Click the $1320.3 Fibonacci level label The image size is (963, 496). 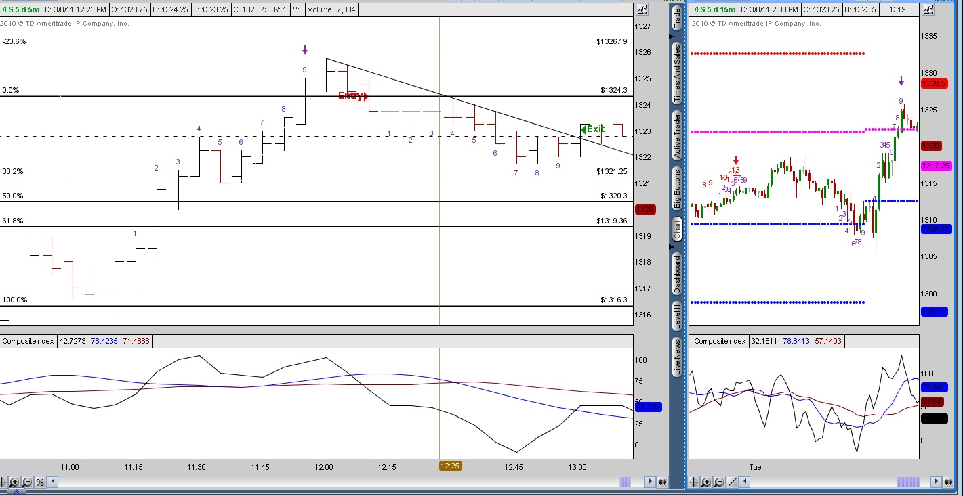click(614, 196)
